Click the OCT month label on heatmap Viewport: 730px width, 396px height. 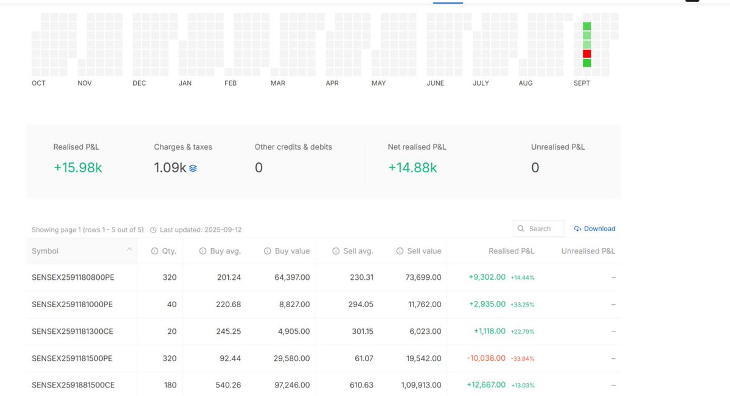(x=38, y=83)
